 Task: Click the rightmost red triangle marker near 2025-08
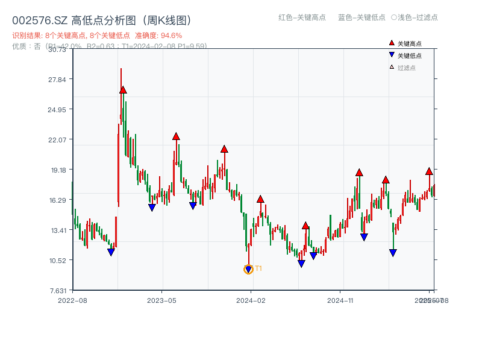coord(429,171)
